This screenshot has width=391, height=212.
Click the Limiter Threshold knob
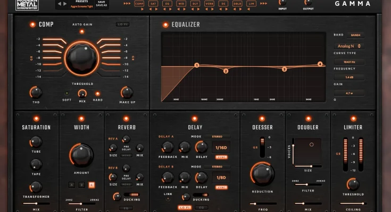pos(353,184)
